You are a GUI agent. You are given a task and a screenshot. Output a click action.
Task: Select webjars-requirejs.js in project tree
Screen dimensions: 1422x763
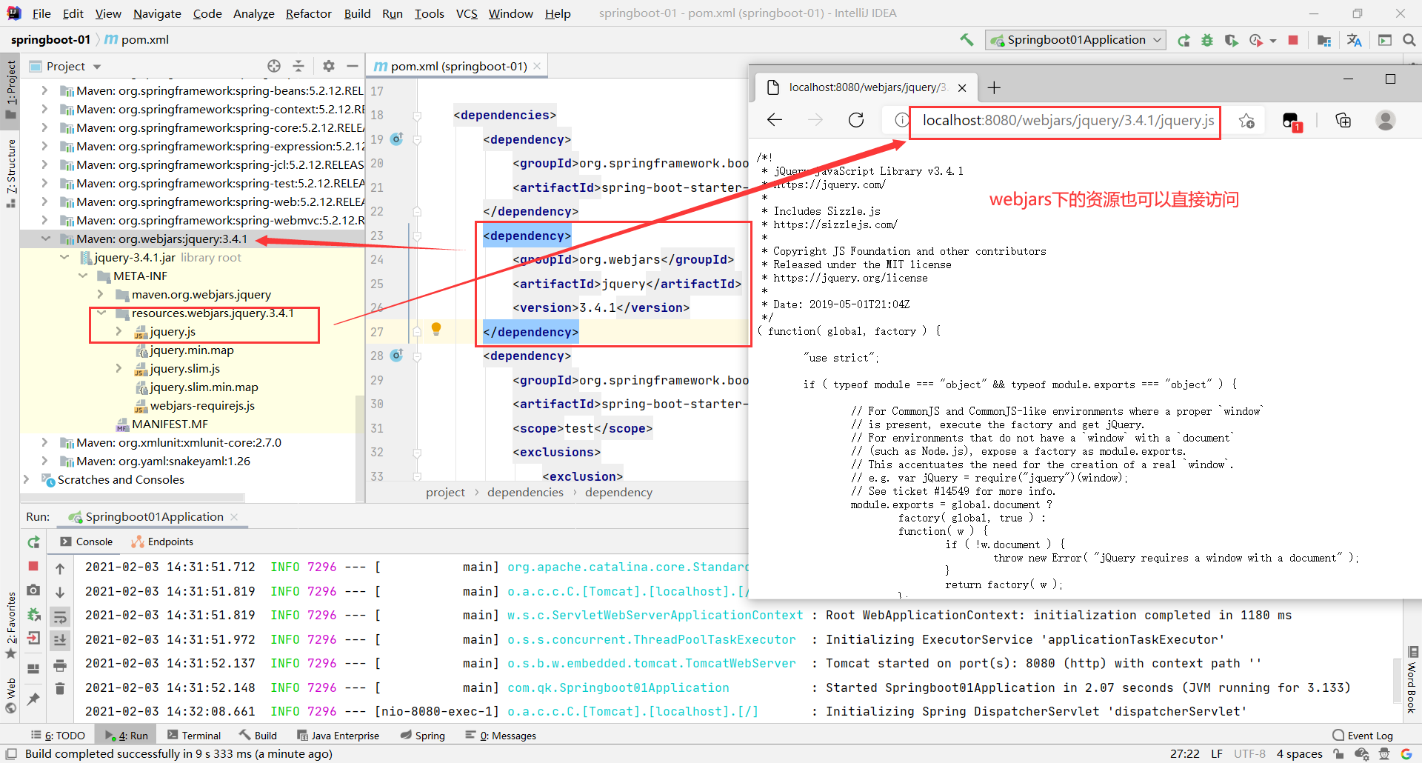(202, 405)
